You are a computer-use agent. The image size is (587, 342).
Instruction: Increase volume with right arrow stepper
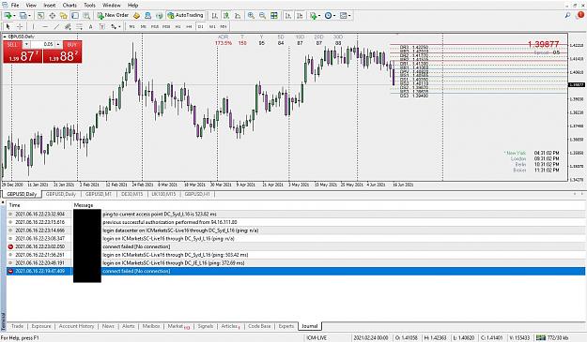pos(58,44)
